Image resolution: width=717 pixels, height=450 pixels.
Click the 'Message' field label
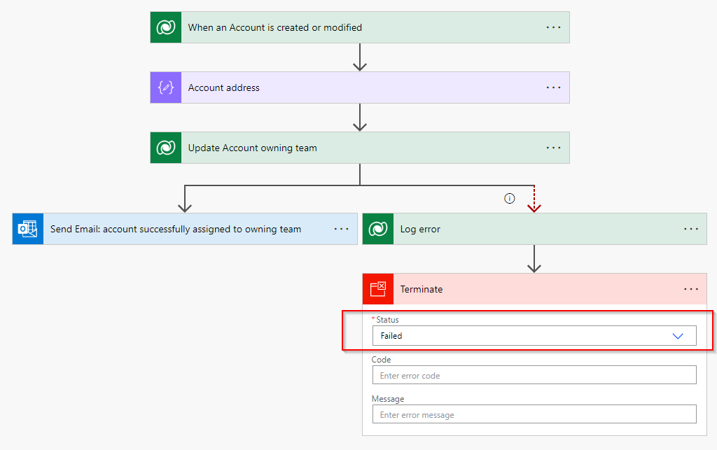(x=388, y=399)
